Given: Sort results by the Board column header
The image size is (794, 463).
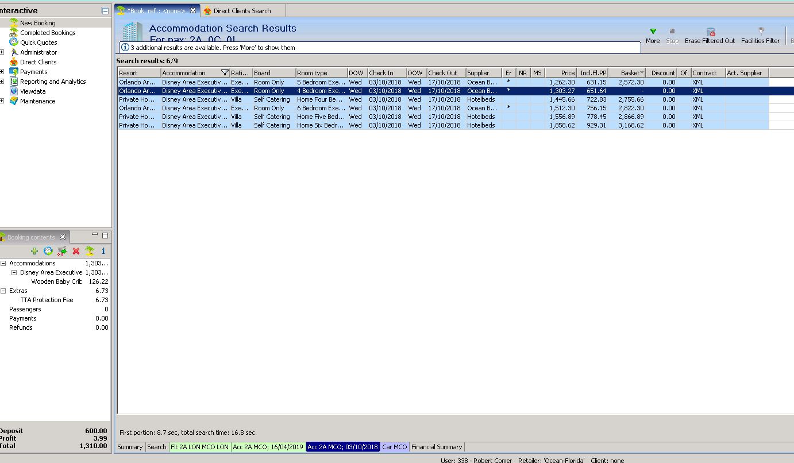Looking at the screenshot, I should pos(274,73).
